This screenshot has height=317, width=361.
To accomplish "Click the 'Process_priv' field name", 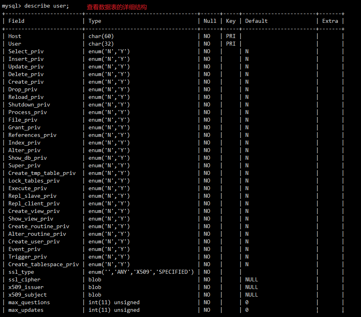I will coord(28,112).
